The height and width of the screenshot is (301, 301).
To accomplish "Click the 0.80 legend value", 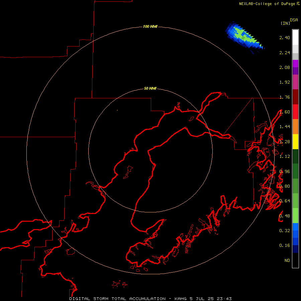I will (x=285, y=186).
